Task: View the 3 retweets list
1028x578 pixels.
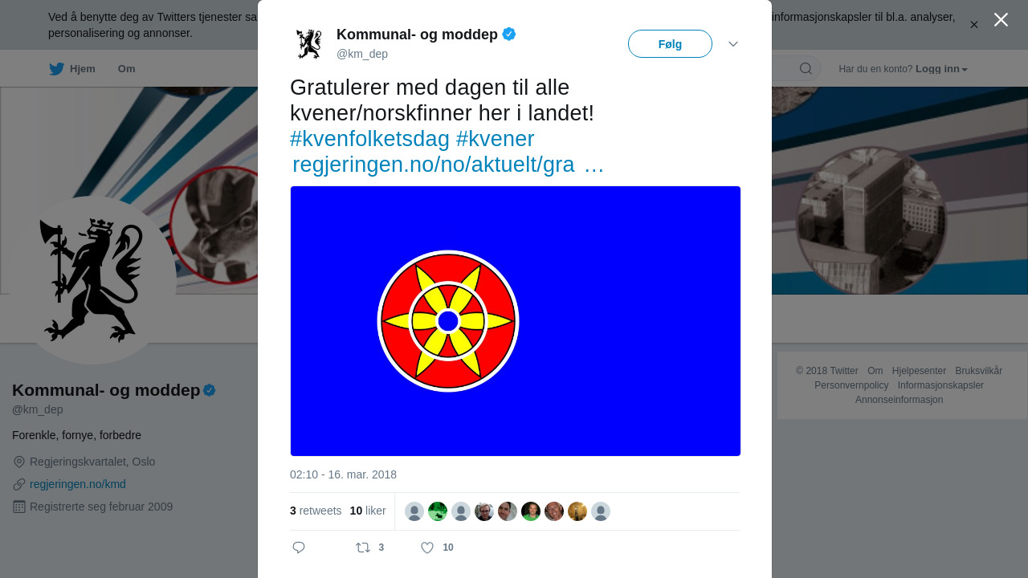Action: (316, 511)
